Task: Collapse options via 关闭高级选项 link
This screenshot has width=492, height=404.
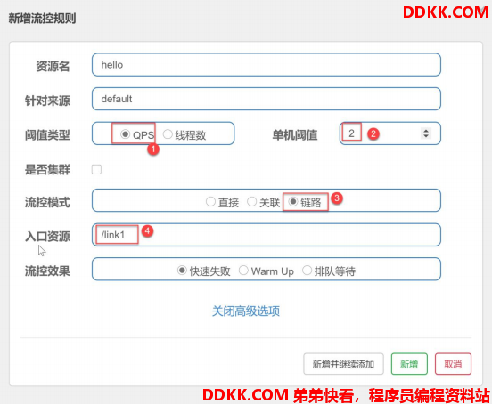Action: tap(246, 311)
